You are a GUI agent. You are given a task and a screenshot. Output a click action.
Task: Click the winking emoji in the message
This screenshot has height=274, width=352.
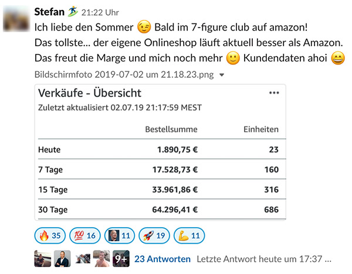click(x=144, y=27)
